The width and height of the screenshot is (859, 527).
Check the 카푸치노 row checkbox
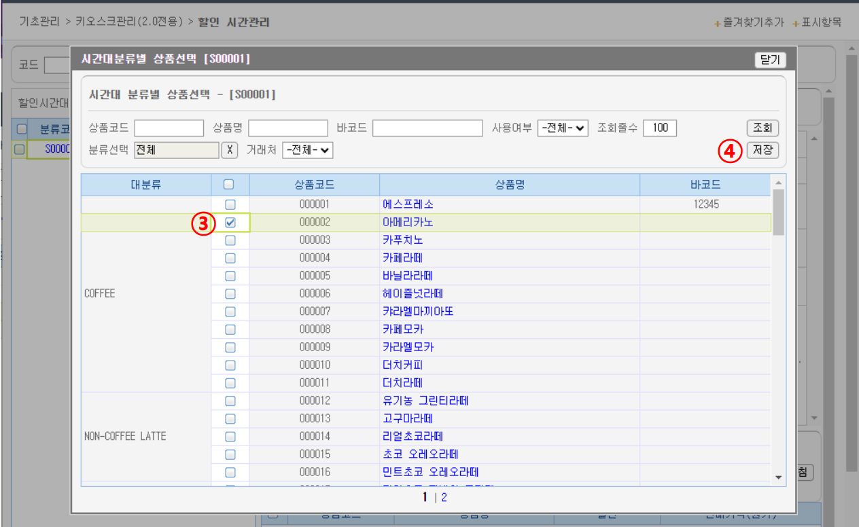230,240
